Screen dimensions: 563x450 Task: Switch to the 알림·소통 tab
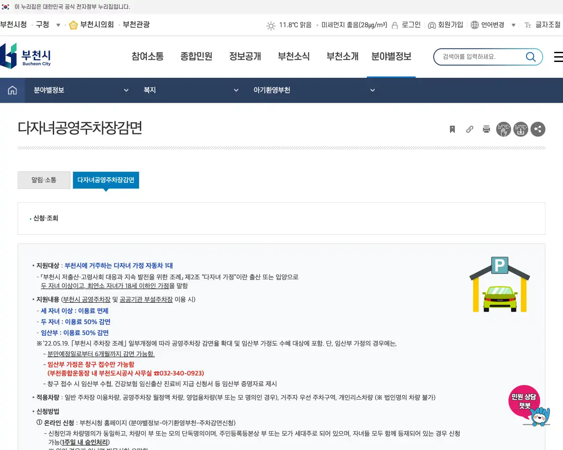pyautogui.click(x=44, y=180)
